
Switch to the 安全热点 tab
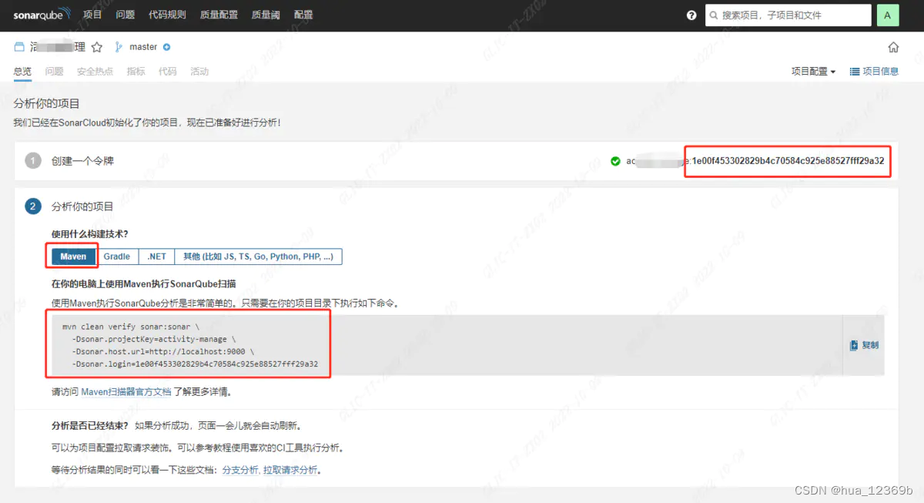click(x=95, y=71)
